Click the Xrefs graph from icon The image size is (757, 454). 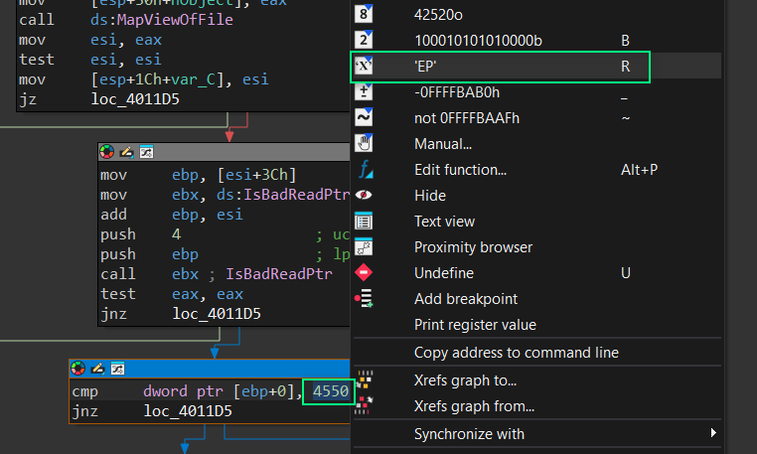click(364, 405)
